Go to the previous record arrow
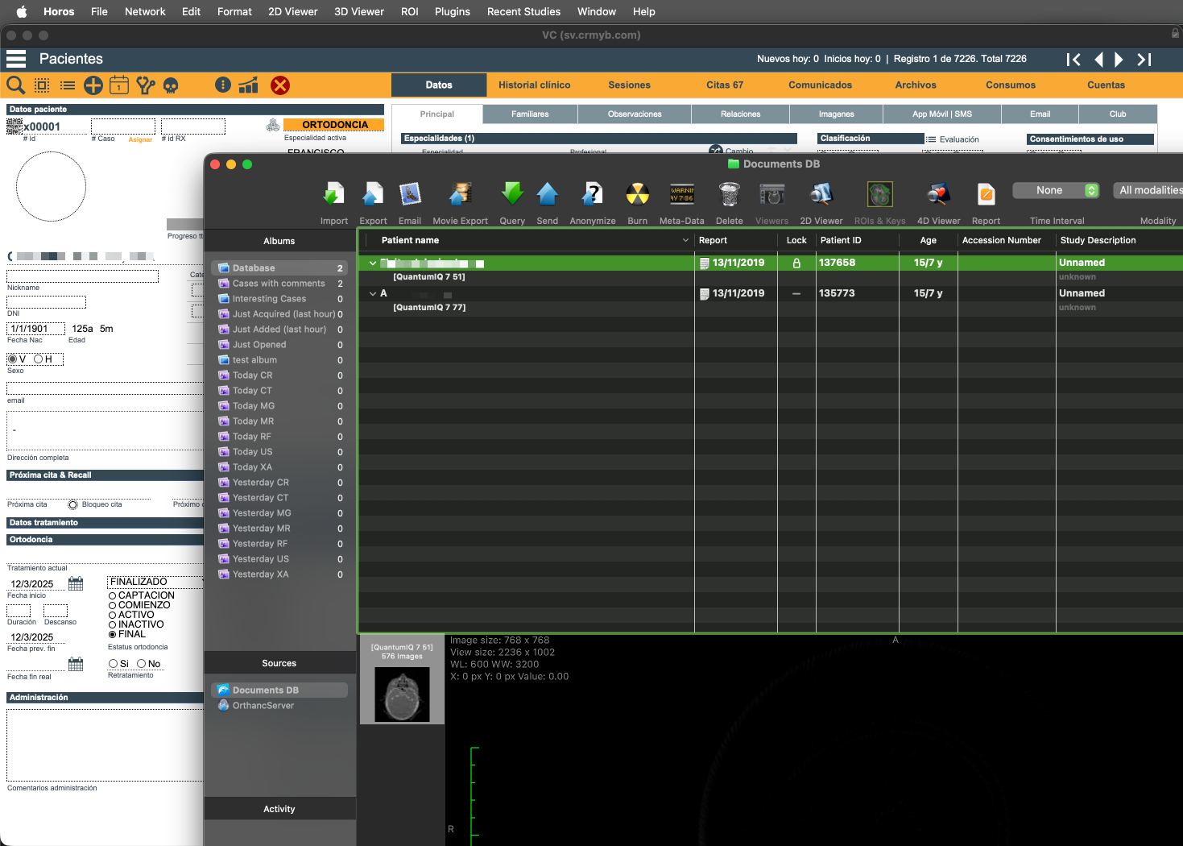1183x846 pixels. (x=1098, y=60)
